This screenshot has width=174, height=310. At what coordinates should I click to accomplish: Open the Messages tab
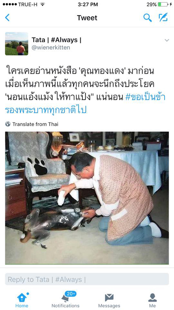(x=109, y=300)
